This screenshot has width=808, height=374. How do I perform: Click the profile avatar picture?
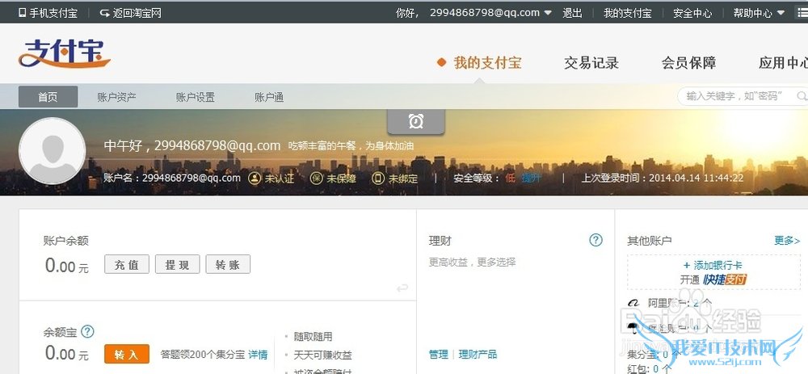click(52, 151)
